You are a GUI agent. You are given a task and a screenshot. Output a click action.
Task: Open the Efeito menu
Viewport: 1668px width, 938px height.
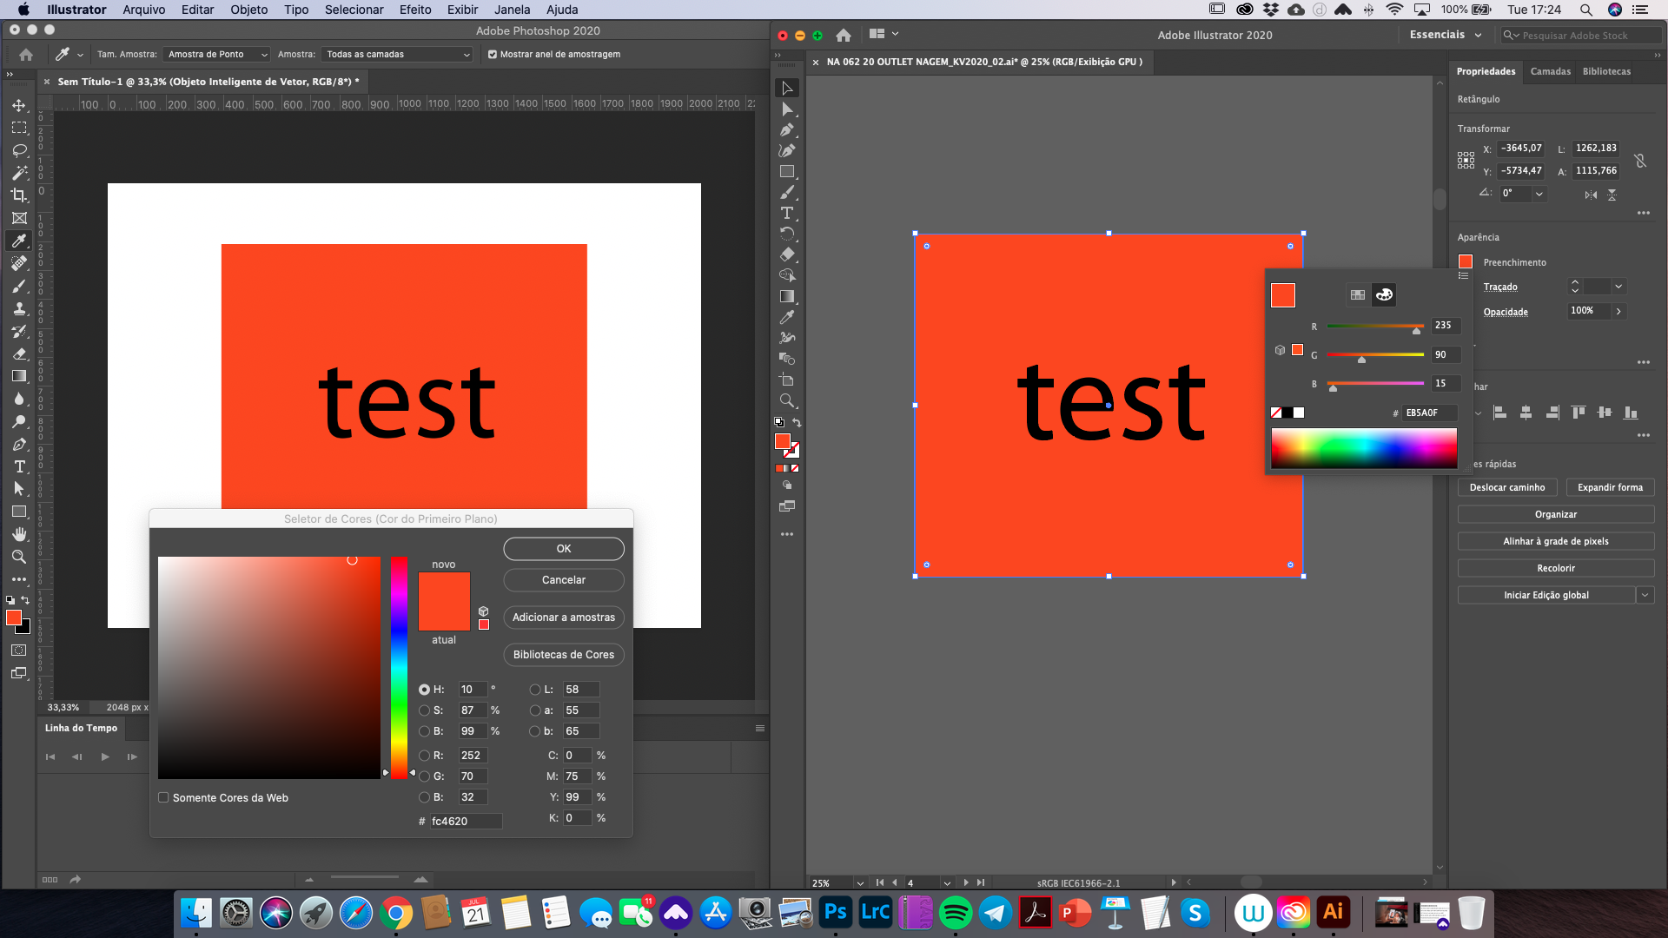[415, 10]
